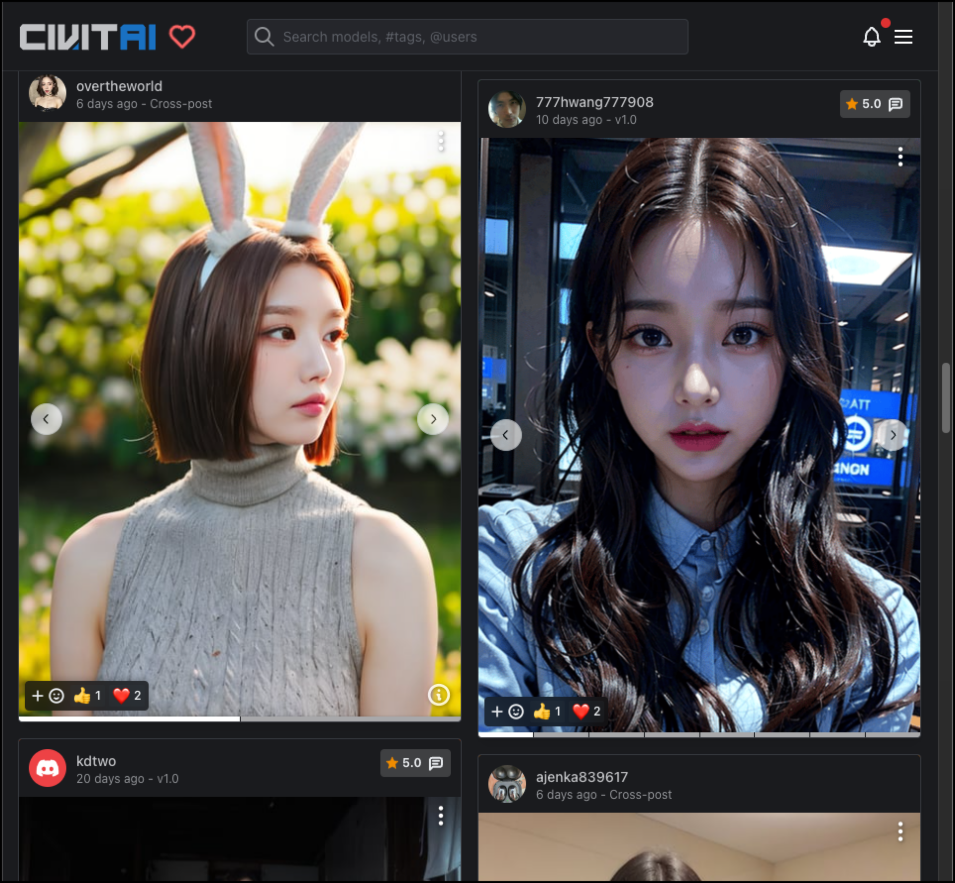
Task: Show next image in 777hwang777908 carousel
Action: [x=893, y=435]
